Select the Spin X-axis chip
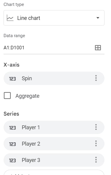Image resolution: width=111 pixels, height=175 pixels. pos(54,78)
